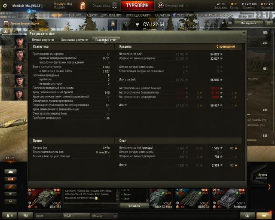Click the eye icon in bottom bar
The image size is (275, 220).
point(247,216)
